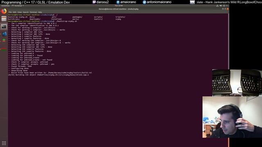Open the network status icon in top bar

pos(217,6)
